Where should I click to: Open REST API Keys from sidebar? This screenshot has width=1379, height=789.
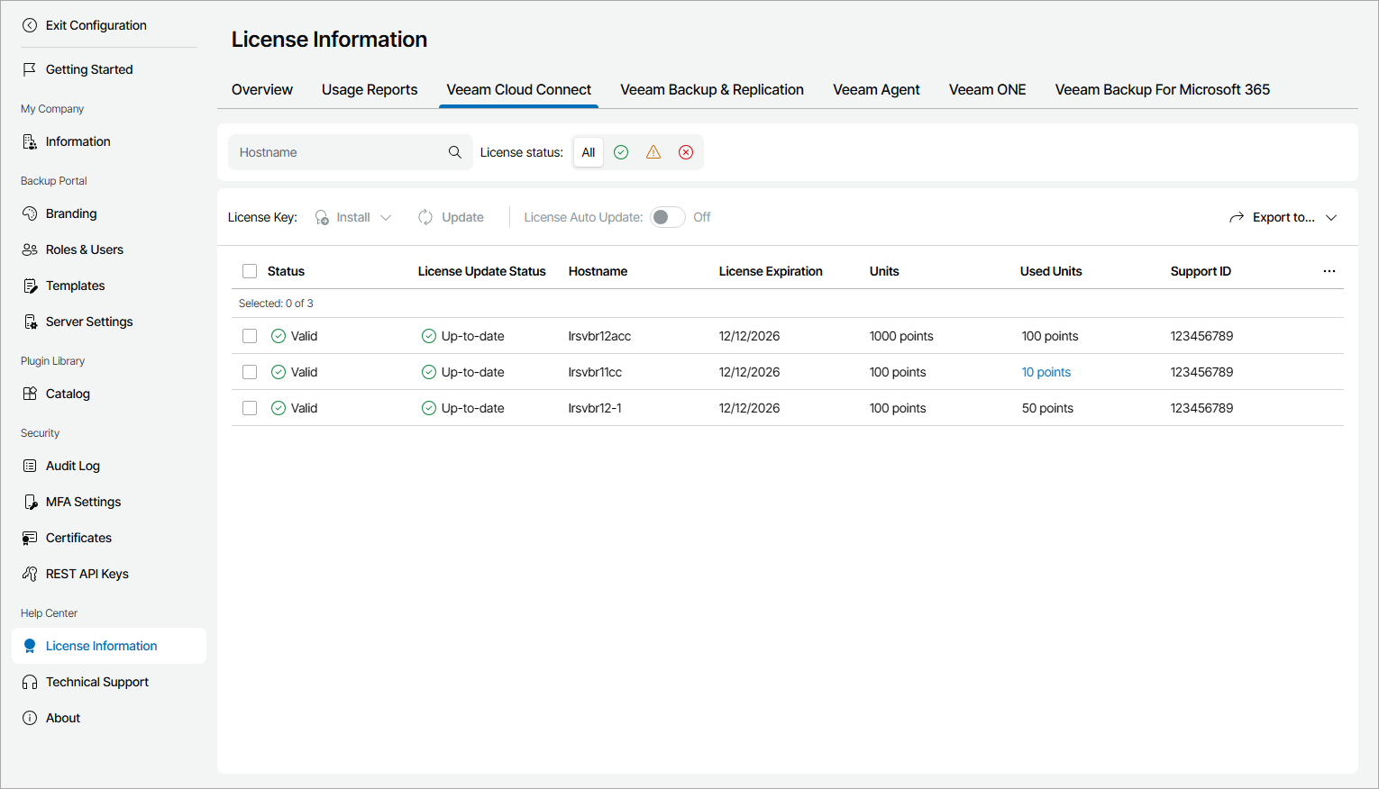[87, 574]
